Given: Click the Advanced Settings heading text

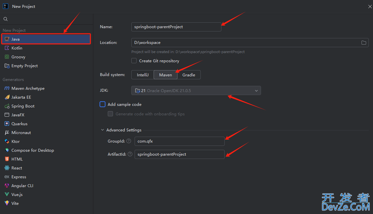Looking at the screenshot, I should coord(124,130).
